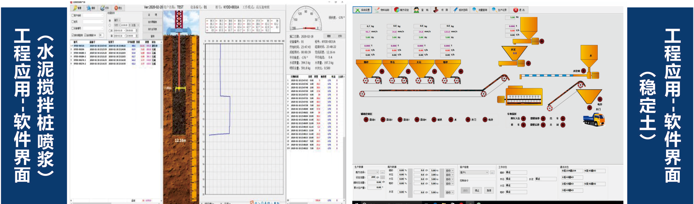Click the 停止 control command button
694x204 pixels.
click(x=477, y=190)
